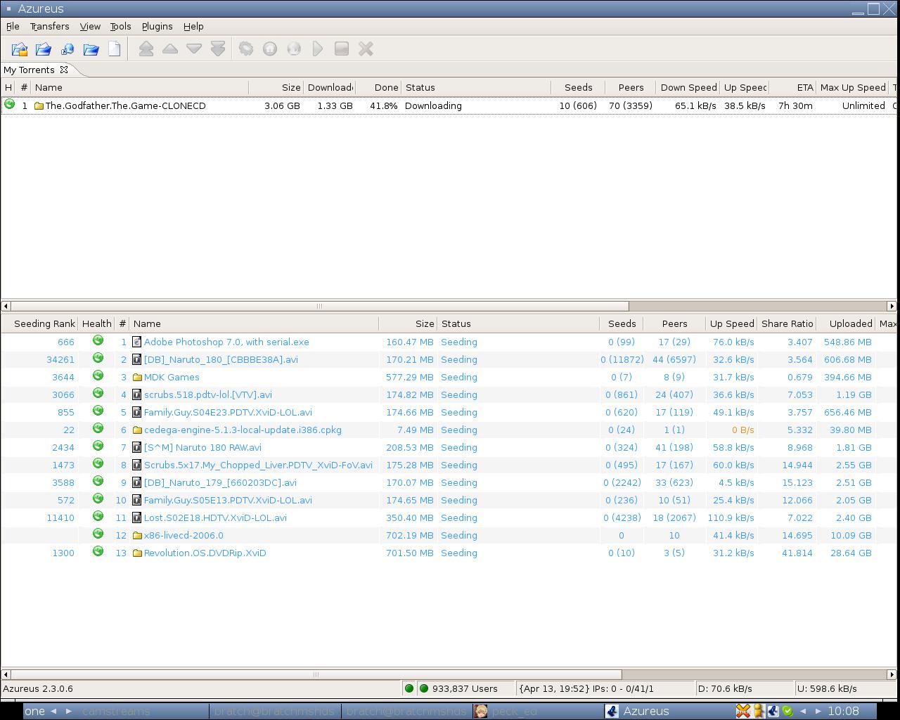Screen dimensions: 900x720
Task: Select Family.Guy.S05E13.PDTV.XviD-LOL.avi row
Action: point(449,500)
